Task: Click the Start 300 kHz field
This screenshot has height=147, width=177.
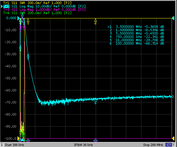Action: coord(14,145)
